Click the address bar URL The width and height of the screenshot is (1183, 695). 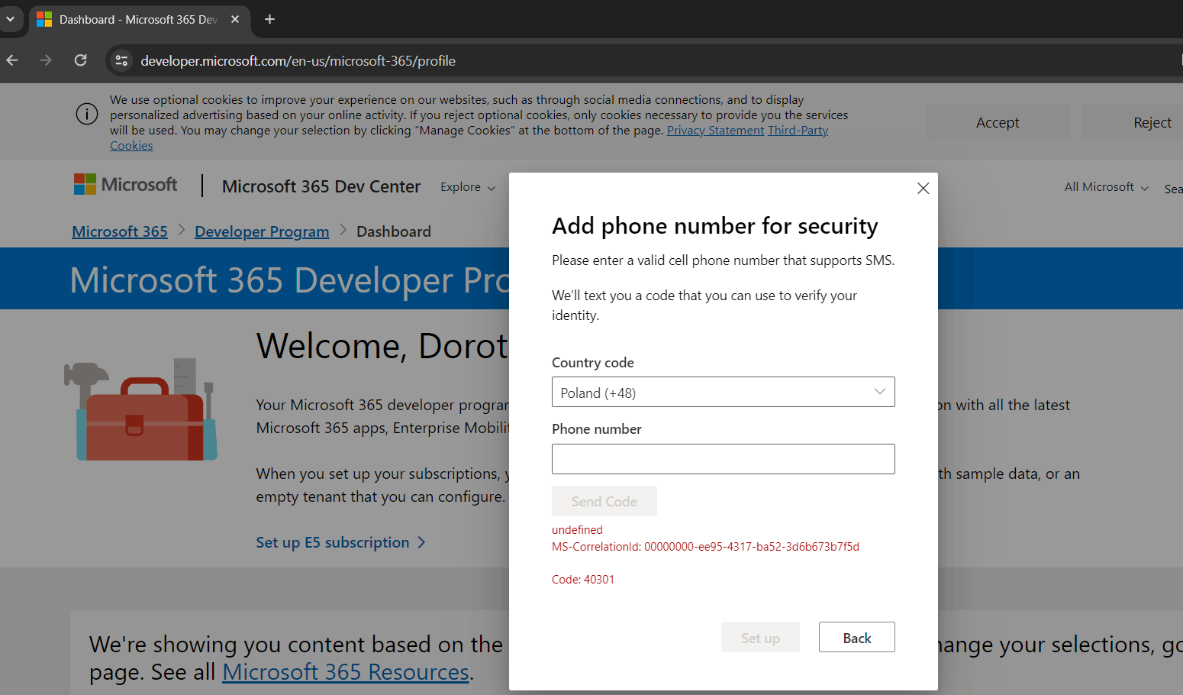point(298,61)
